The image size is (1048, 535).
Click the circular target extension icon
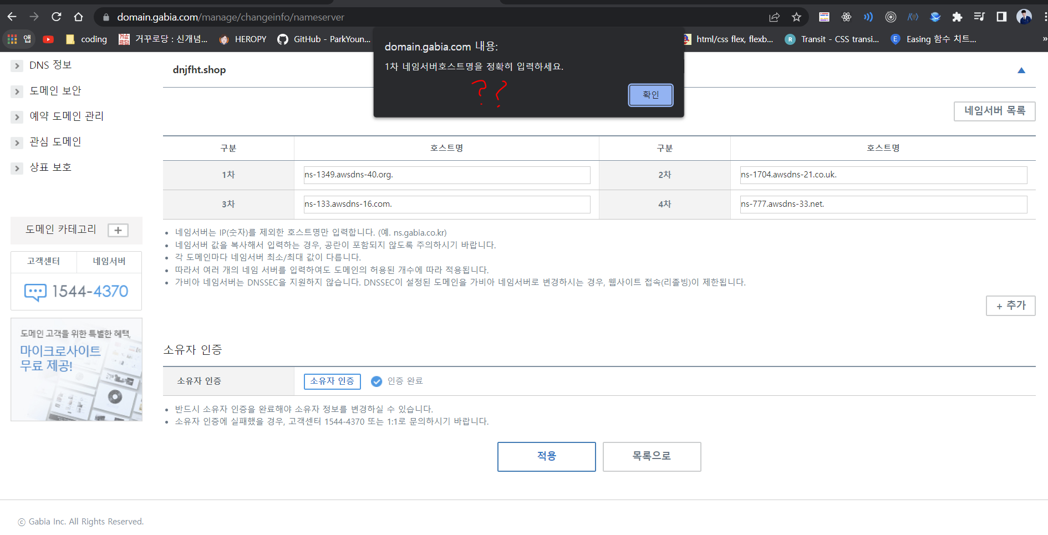[x=891, y=17]
